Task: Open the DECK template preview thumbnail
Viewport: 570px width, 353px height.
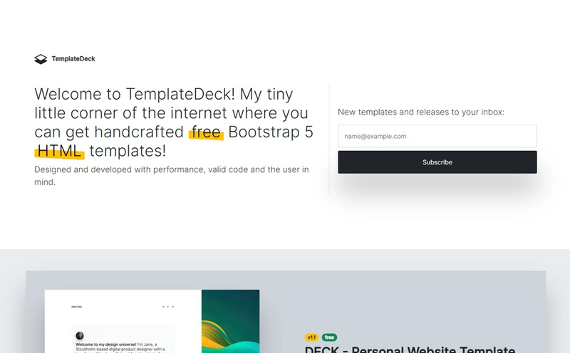Action: (152, 321)
